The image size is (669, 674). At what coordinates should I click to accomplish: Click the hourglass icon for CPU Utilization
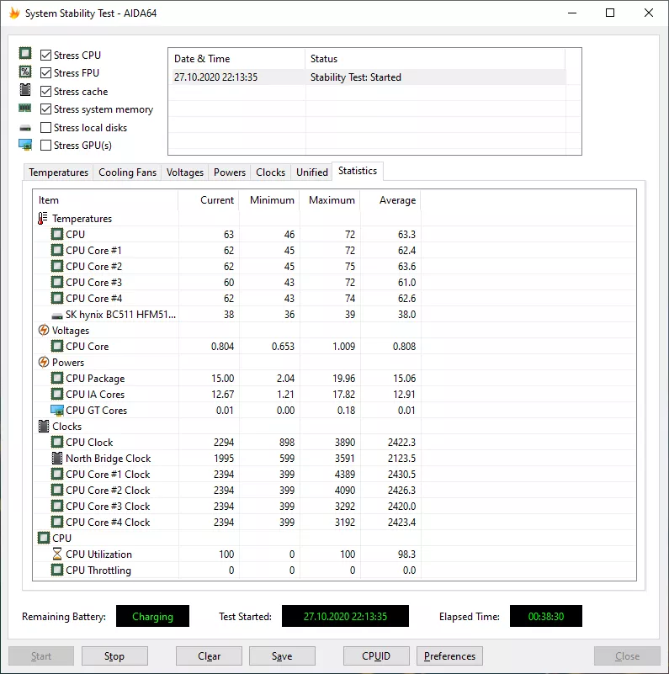click(56, 554)
